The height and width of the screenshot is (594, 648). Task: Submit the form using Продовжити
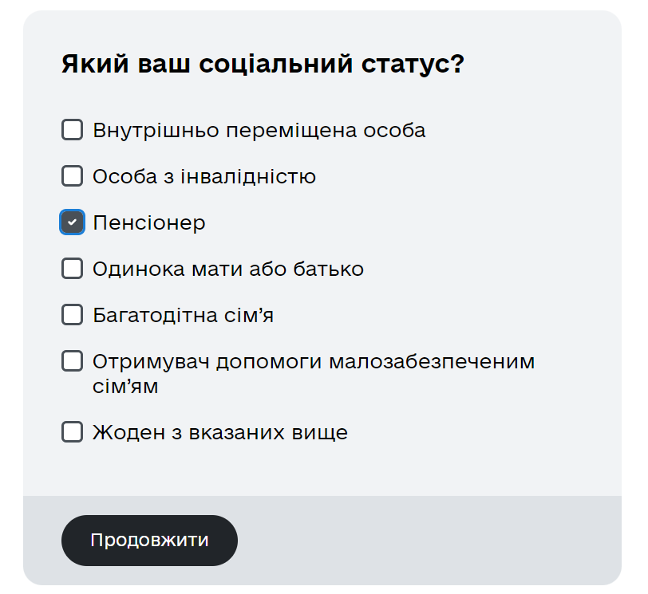point(149,540)
